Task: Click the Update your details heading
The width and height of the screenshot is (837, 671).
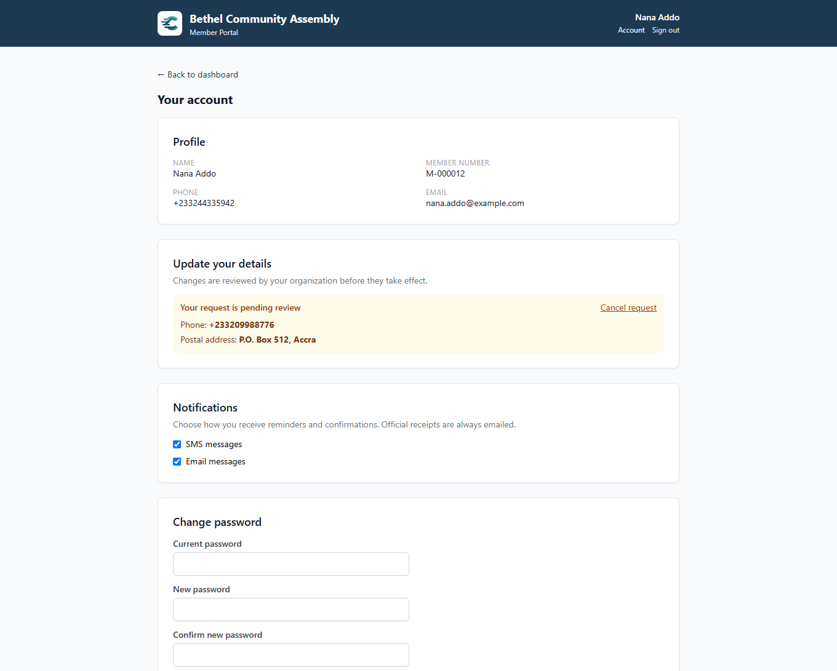Action: tap(222, 264)
